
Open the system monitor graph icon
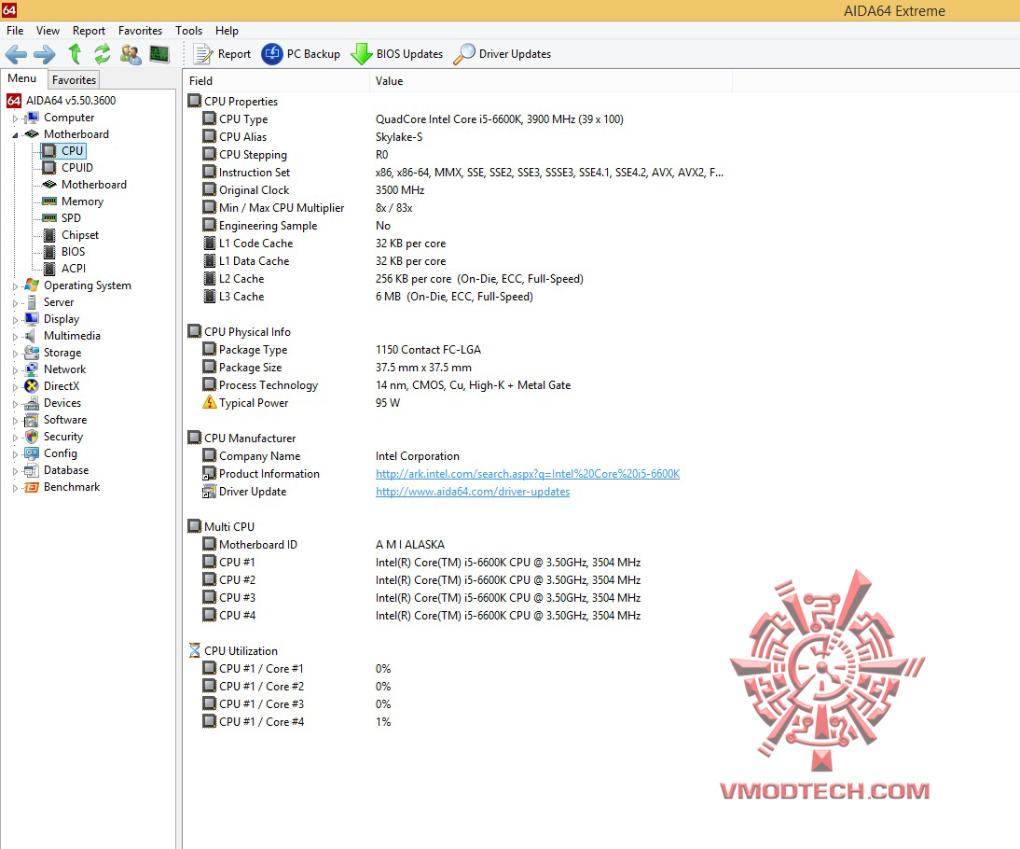click(x=159, y=54)
